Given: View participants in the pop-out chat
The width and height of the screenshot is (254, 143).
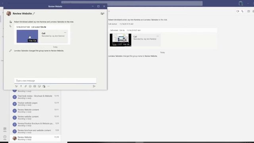Looking at the screenshot, I should pos(102,14).
